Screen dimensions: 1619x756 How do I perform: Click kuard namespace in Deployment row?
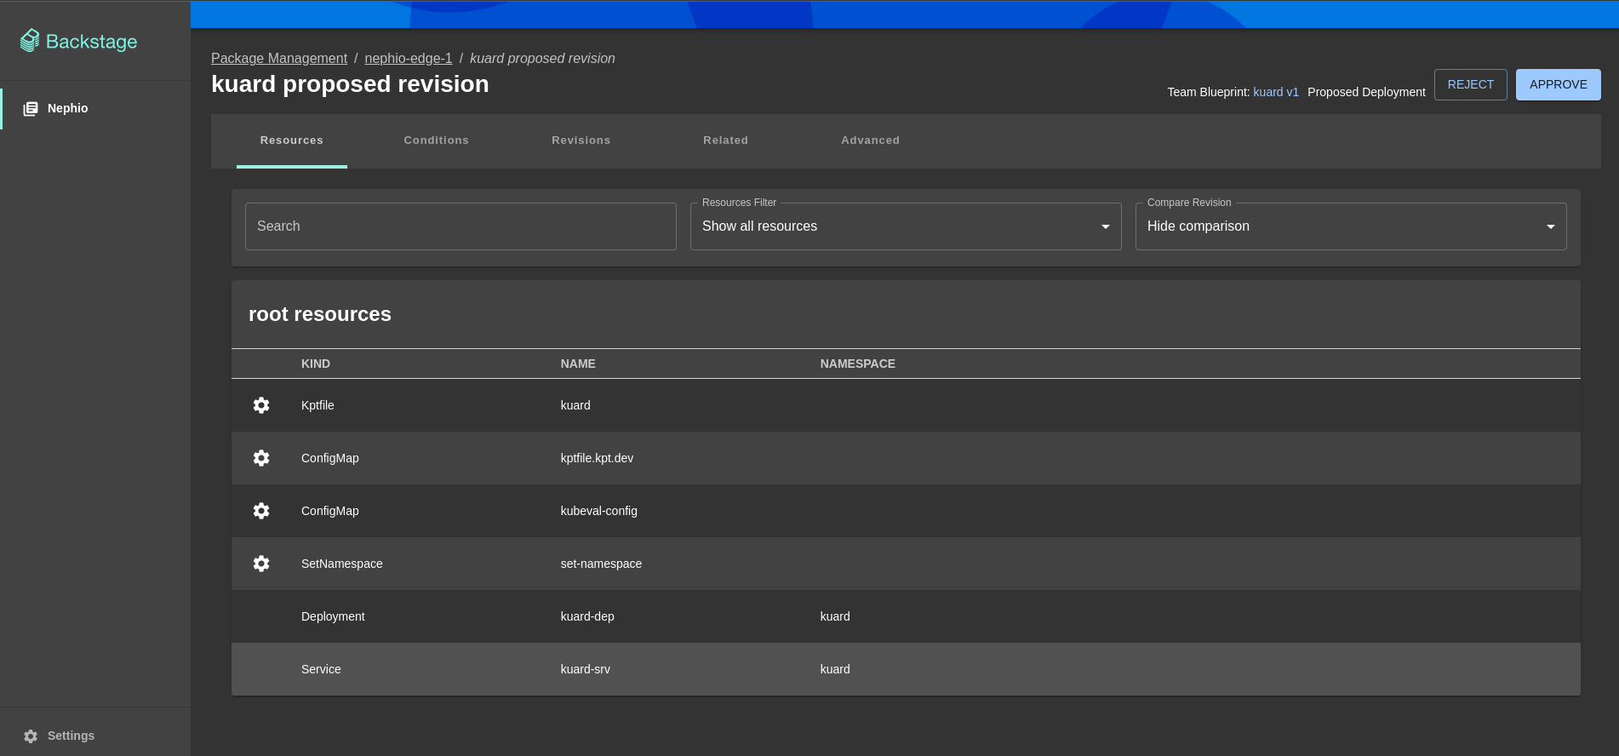pyautogui.click(x=835, y=616)
